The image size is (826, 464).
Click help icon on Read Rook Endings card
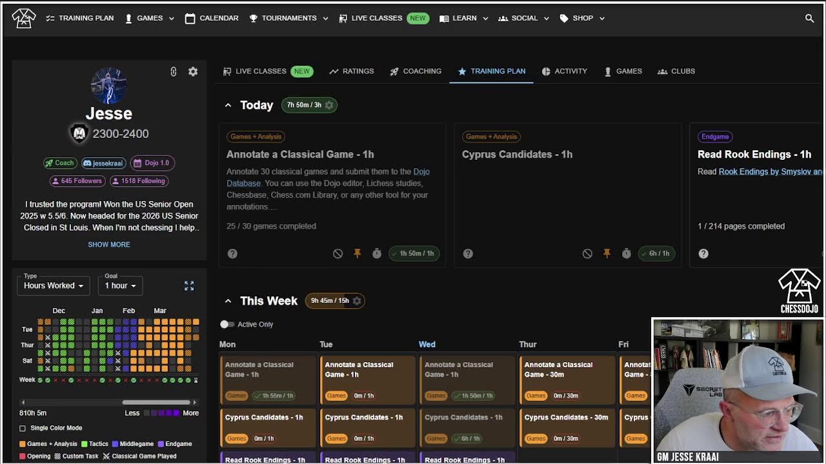703,253
